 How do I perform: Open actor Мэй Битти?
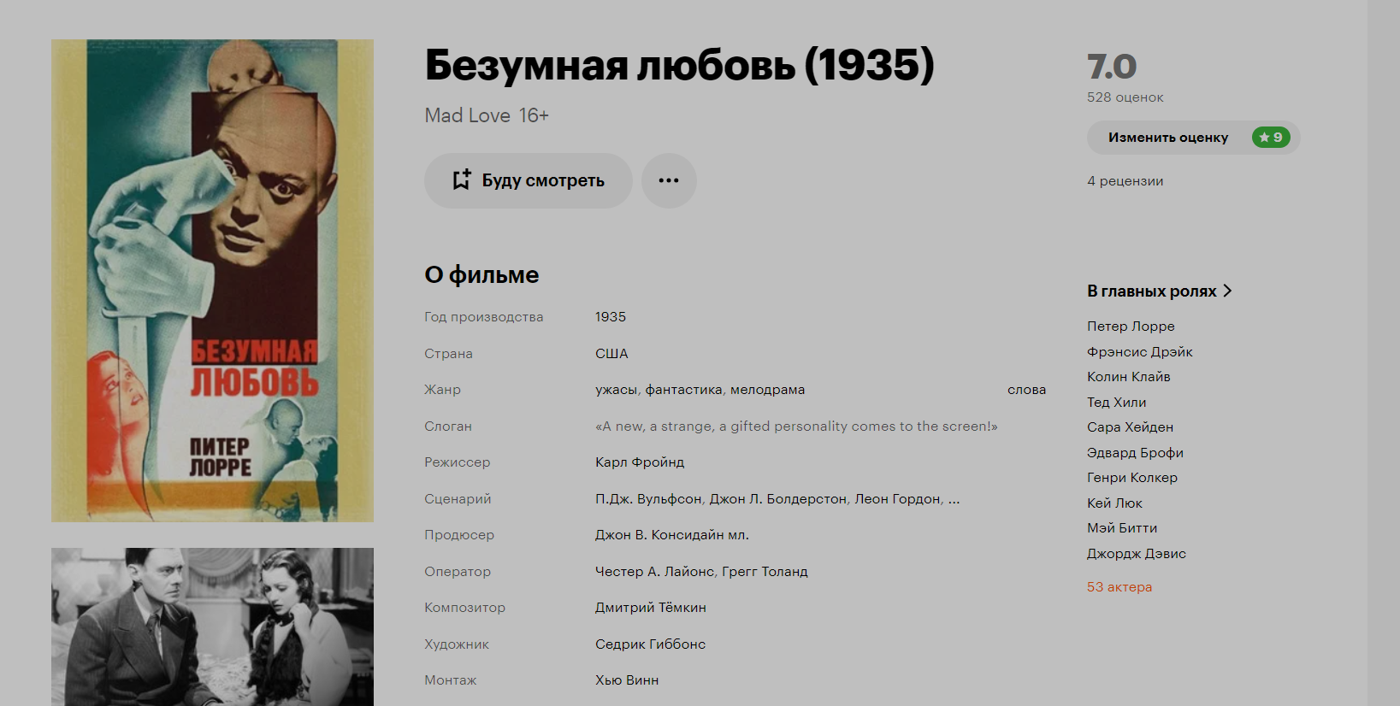(x=1122, y=528)
